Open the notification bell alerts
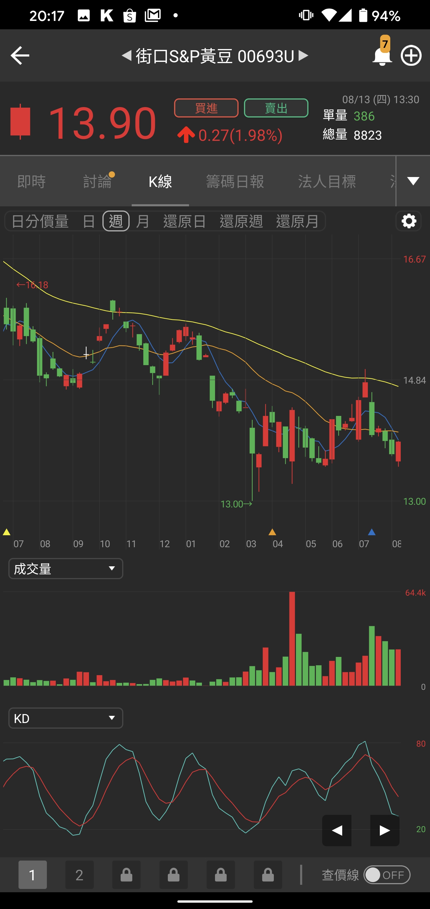The height and width of the screenshot is (909, 430). 382,55
